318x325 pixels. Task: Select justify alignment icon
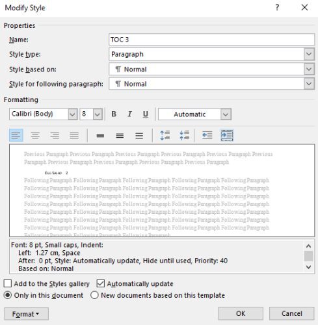[x=74, y=135]
